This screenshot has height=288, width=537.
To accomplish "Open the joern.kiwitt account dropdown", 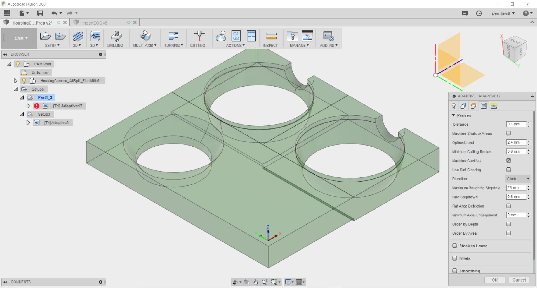I will 503,13.
